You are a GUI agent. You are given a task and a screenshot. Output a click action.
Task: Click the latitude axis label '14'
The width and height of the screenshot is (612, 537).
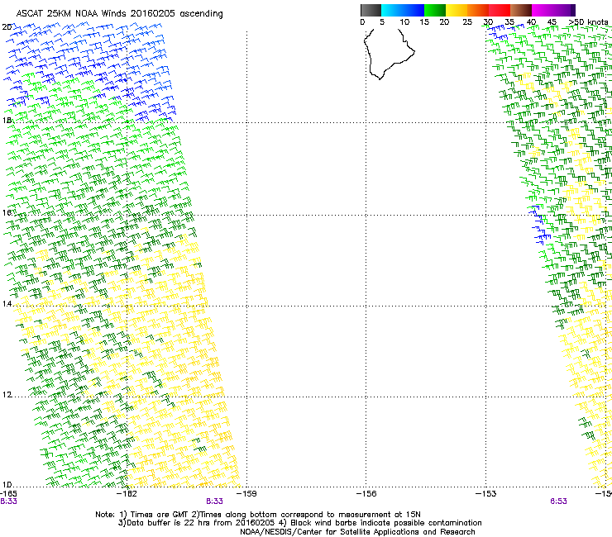click(7, 304)
